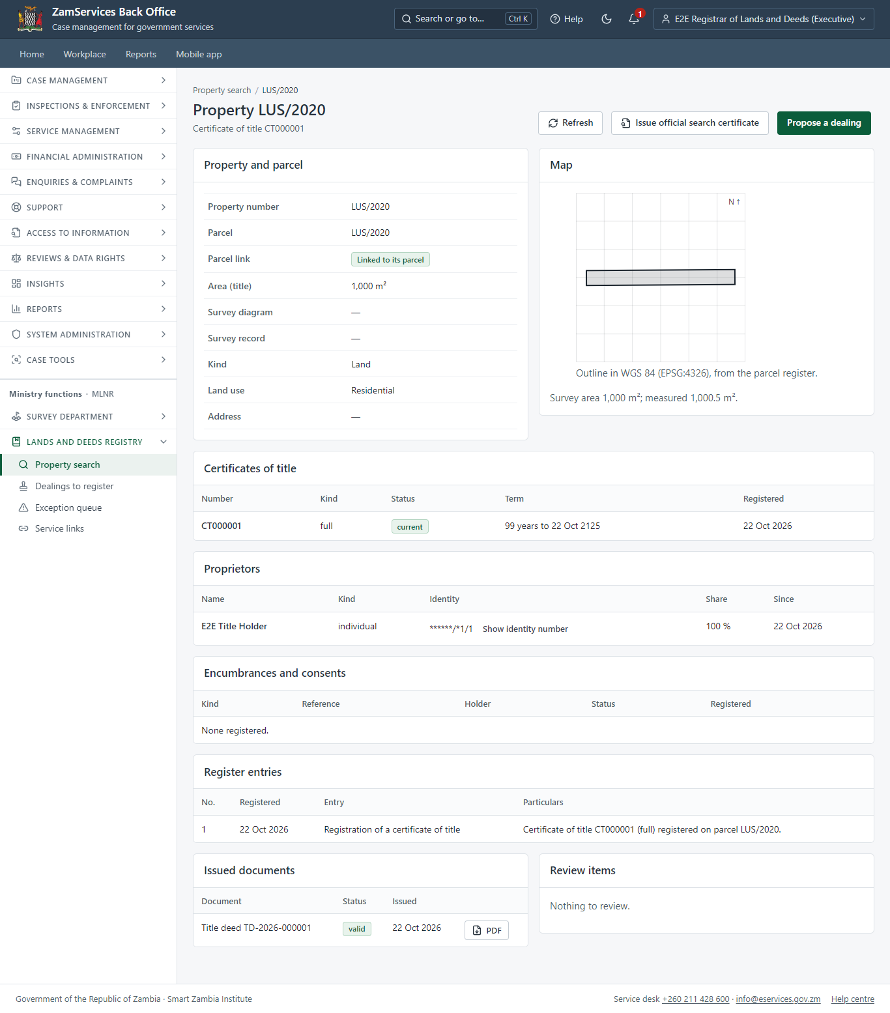Open the E2E Registrar user dropdown
Screen dimensions: 890x1013
pos(764,19)
